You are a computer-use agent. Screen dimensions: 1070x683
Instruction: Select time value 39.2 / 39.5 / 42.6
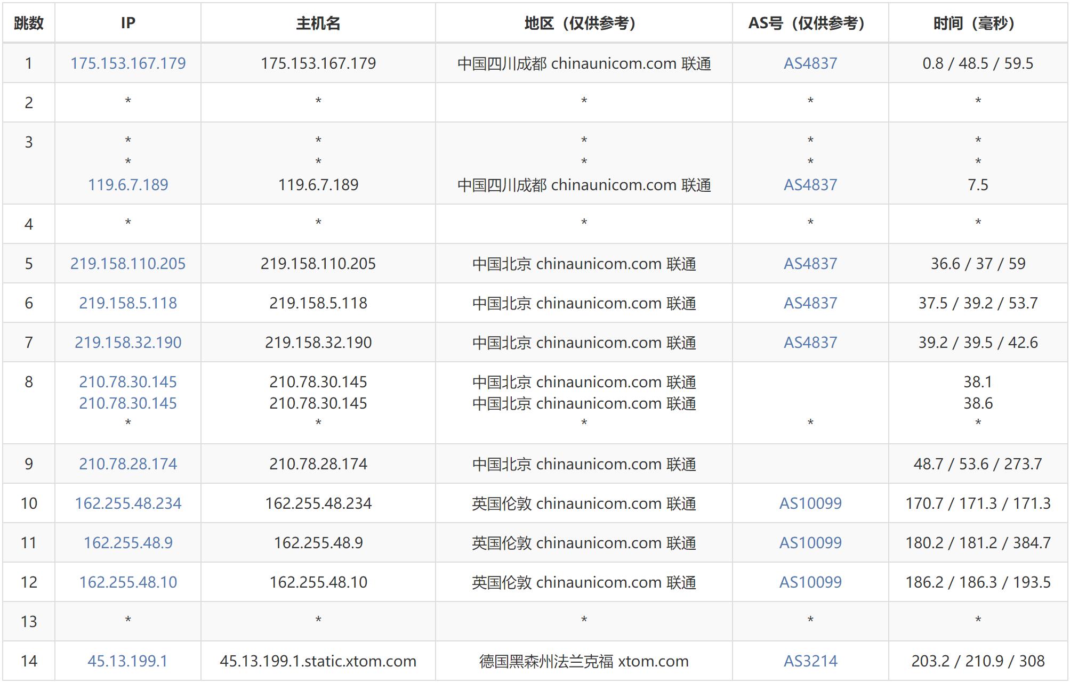pyautogui.click(x=978, y=343)
